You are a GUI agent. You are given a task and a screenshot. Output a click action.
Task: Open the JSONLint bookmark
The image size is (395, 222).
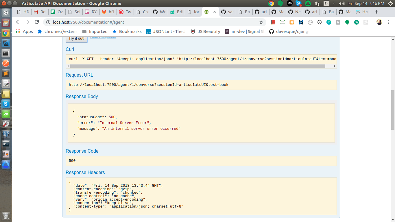tap(166, 32)
